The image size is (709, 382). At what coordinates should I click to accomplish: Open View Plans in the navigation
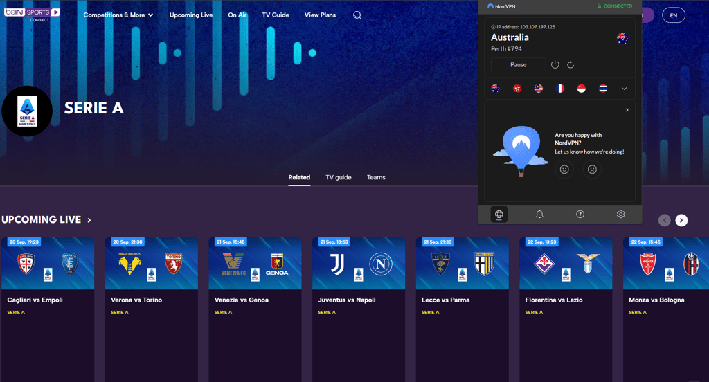[x=320, y=15]
